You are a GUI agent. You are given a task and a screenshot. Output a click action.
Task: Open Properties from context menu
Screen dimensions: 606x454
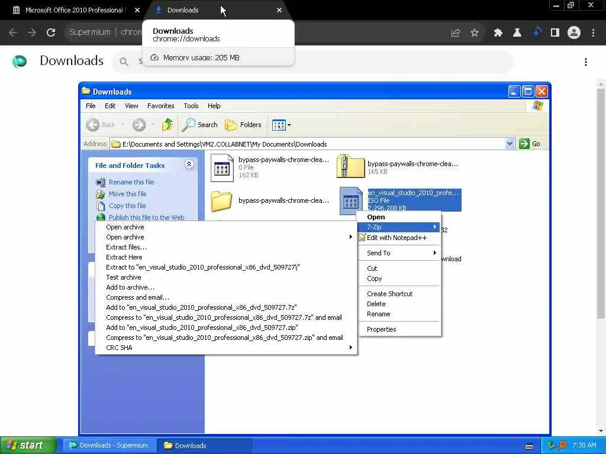click(399, 329)
